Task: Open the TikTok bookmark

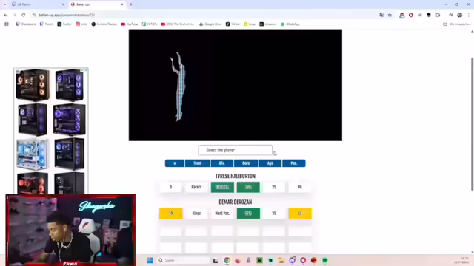Action: click(233, 24)
